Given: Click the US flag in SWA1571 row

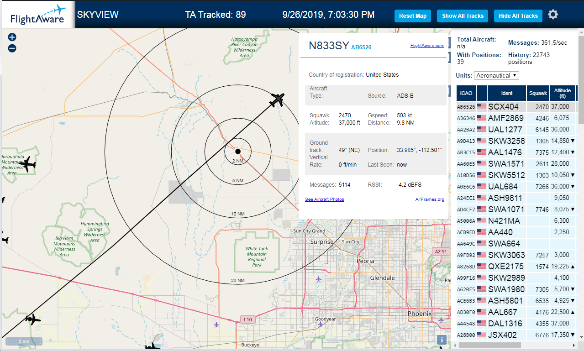Looking at the screenshot, I should (482, 163).
